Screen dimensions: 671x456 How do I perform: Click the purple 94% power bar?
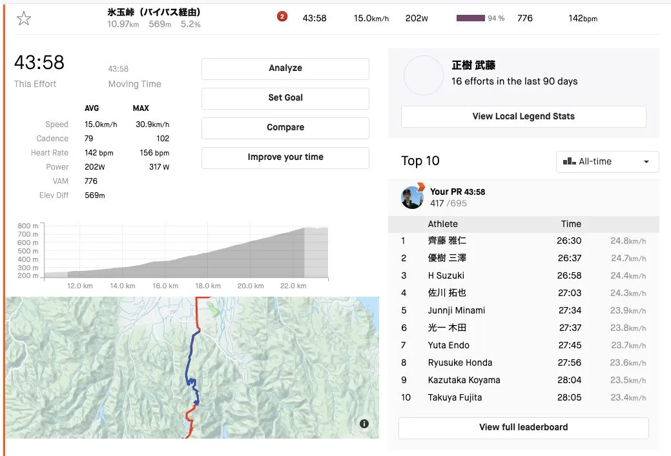pos(471,18)
